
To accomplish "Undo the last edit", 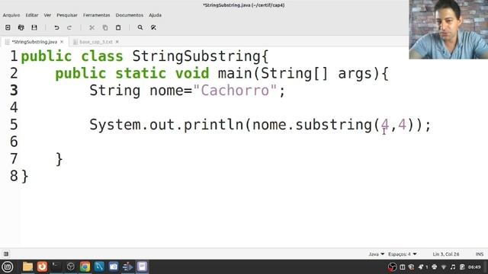I will coord(56,27).
